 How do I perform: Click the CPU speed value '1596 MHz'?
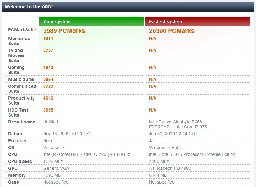click(53, 161)
